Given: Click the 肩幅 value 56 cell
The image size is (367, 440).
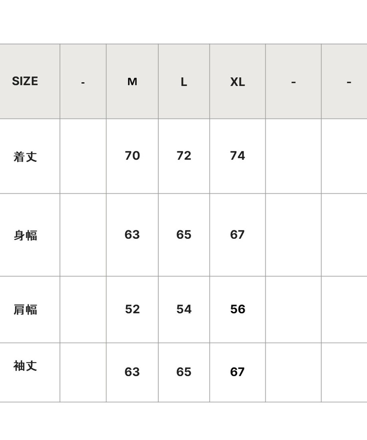Looking at the screenshot, I should (238, 309).
